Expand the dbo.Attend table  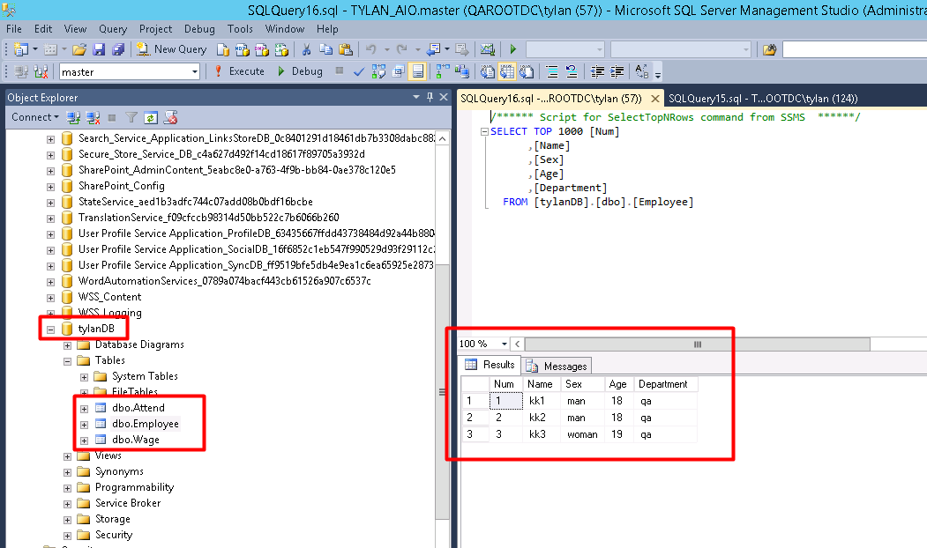pyautogui.click(x=84, y=409)
